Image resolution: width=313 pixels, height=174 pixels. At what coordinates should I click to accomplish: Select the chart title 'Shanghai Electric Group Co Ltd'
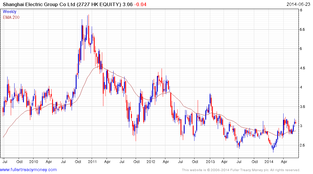[39, 4]
